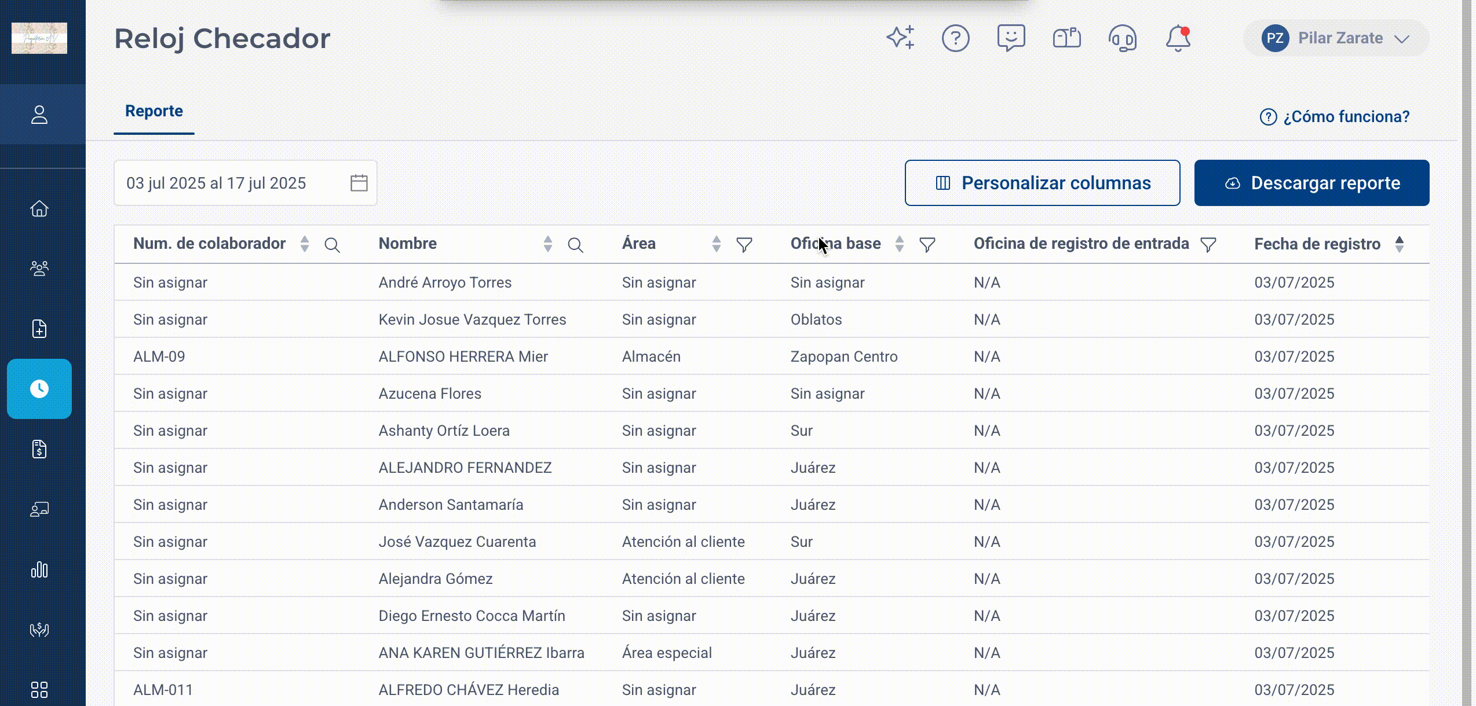This screenshot has width=1476, height=706.
Task: Search by Nombre column magnifier icon
Action: point(575,245)
